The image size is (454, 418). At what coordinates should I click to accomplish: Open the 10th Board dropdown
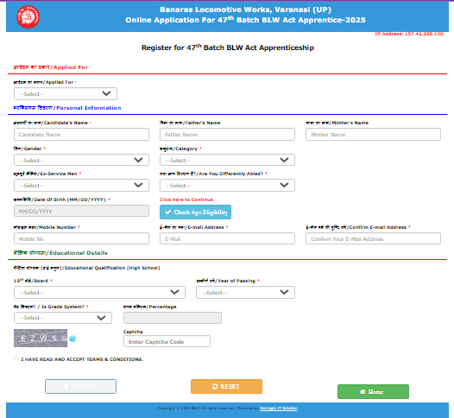click(99, 292)
